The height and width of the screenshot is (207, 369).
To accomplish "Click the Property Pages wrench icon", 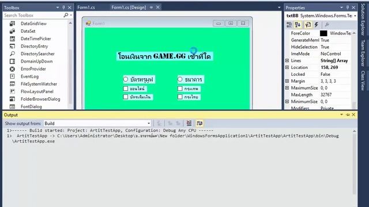I will [327, 25].
